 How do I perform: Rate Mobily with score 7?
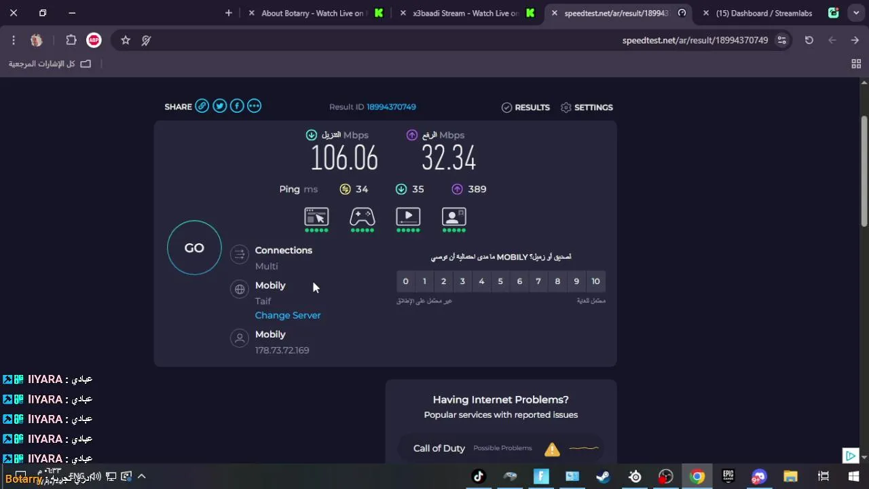click(x=538, y=281)
